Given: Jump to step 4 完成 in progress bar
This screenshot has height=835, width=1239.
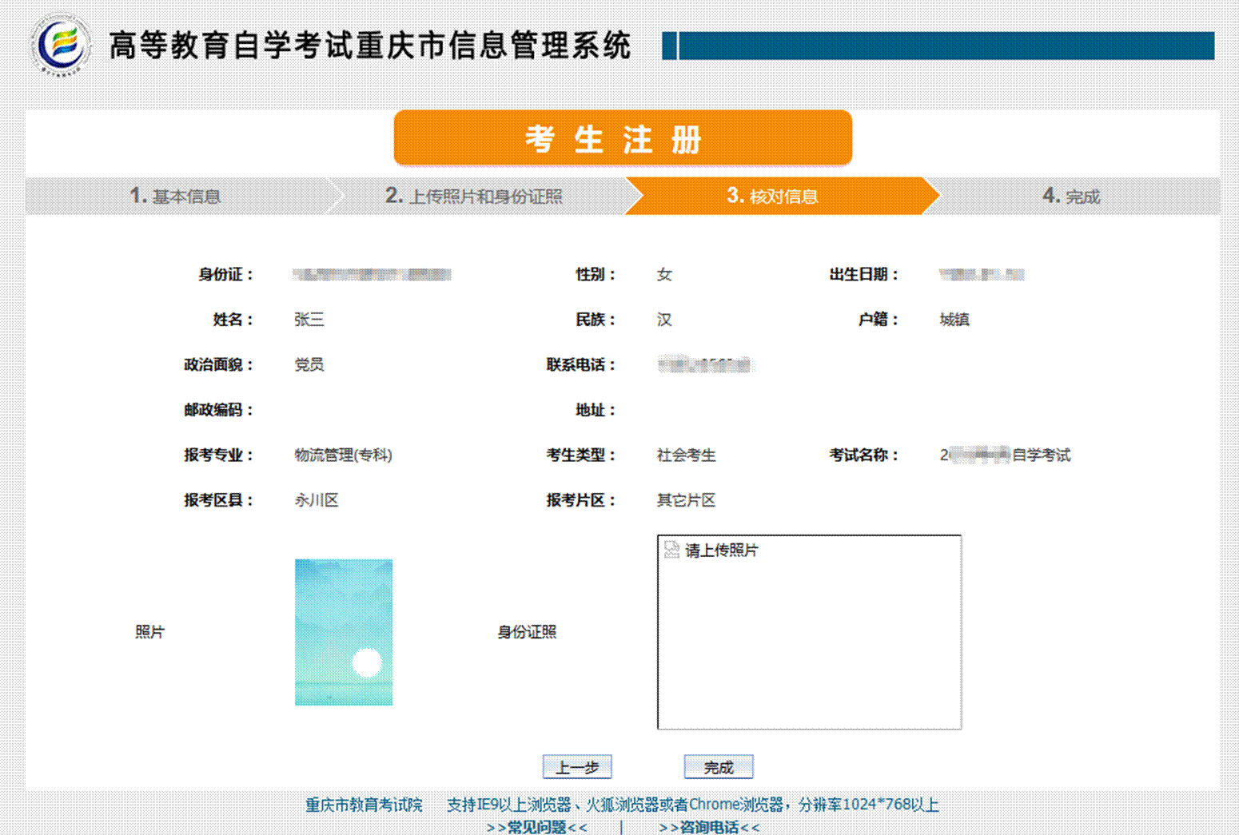Looking at the screenshot, I should (1071, 197).
